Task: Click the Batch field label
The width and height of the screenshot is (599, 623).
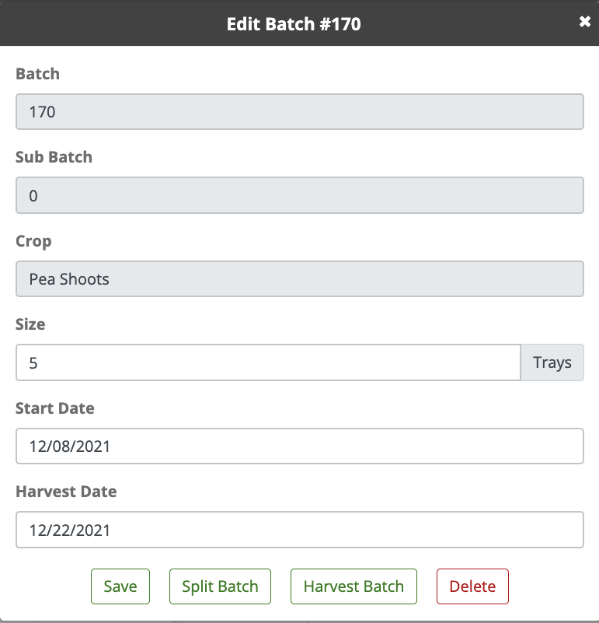Action: pyautogui.click(x=37, y=74)
